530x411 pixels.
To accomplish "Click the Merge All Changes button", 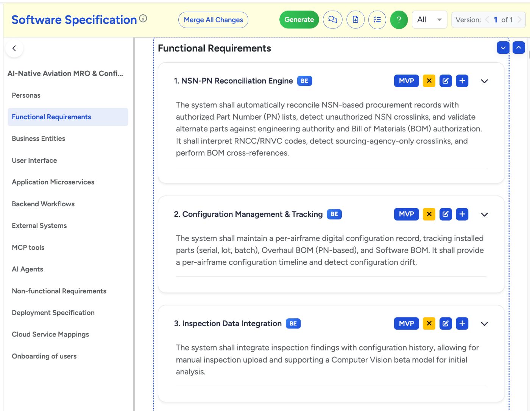I will 213,19.
